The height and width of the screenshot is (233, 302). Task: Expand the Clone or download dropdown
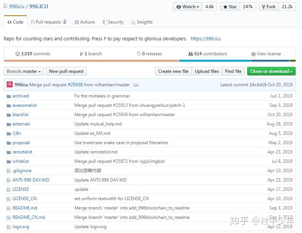(271, 71)
